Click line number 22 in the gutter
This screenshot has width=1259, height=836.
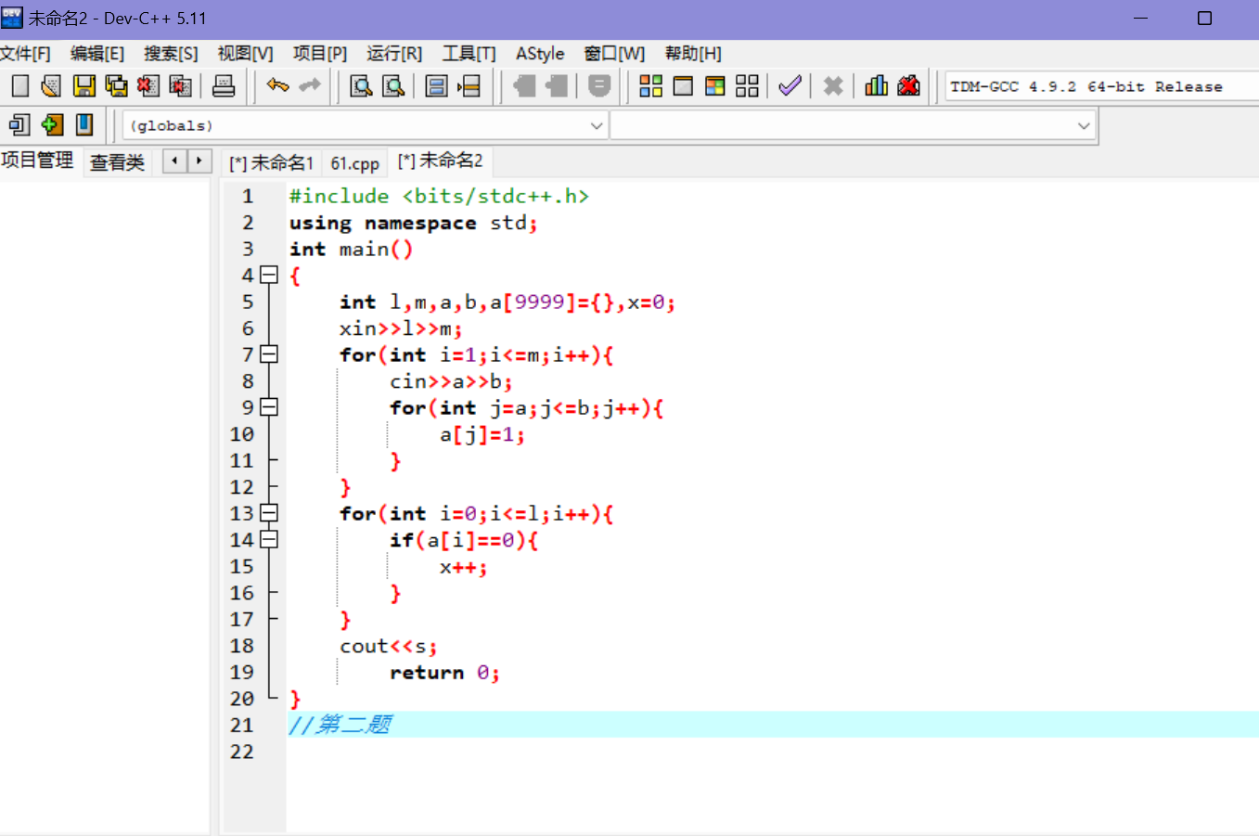click(x=241, y=752)
